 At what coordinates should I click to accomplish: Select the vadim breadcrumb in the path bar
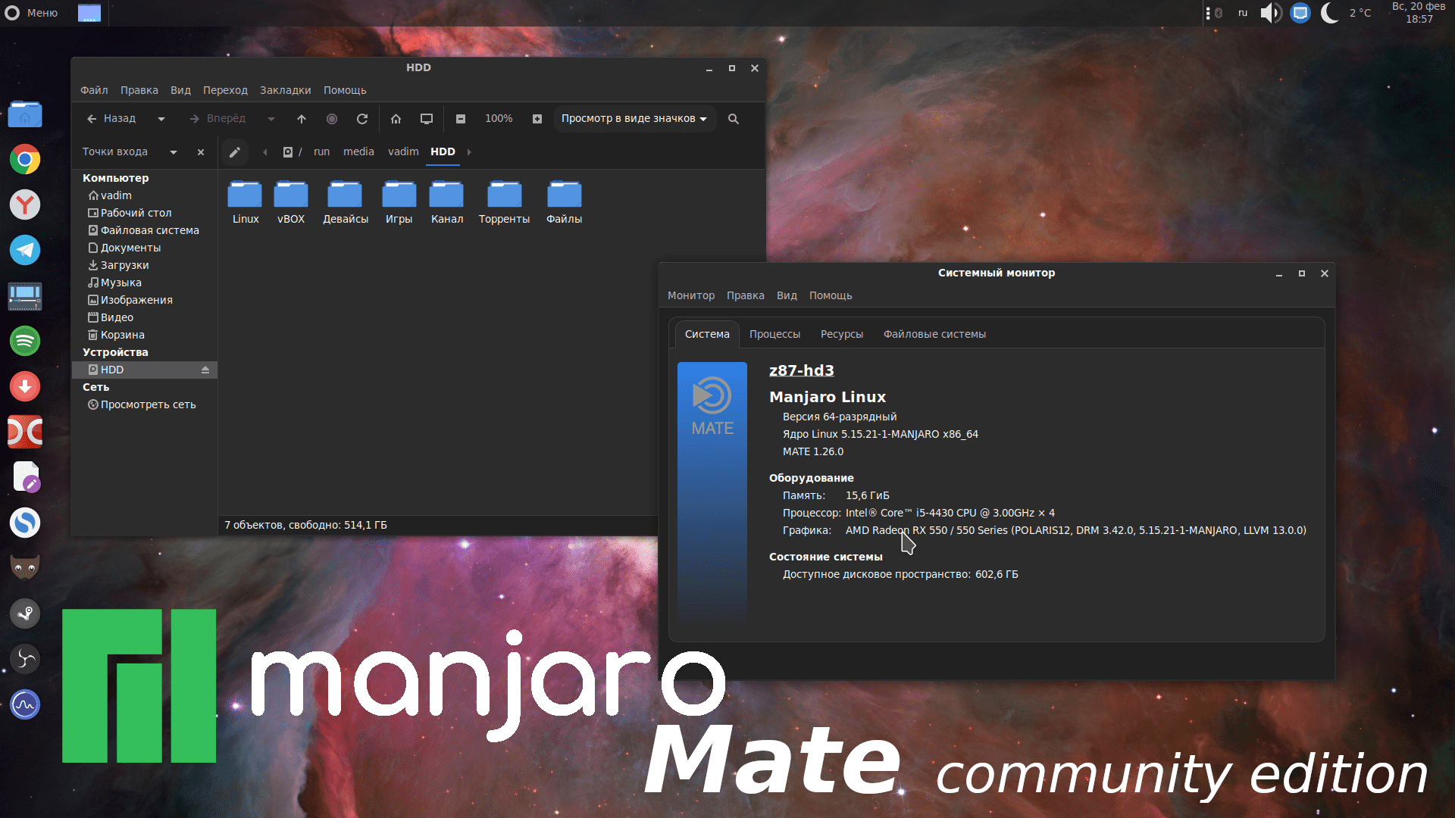[x=402, y=151]
